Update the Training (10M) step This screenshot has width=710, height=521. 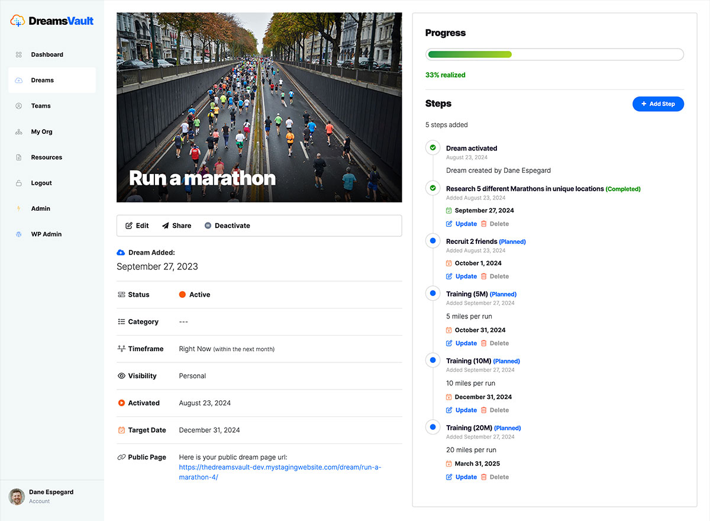(461, 410)
